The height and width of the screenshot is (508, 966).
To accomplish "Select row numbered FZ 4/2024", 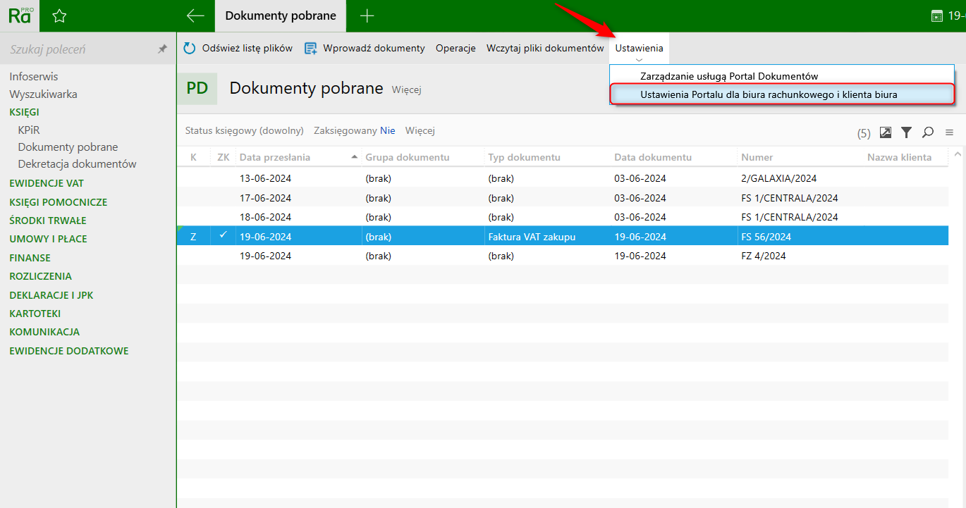I will pyautogui.click(x=563, y=256).
